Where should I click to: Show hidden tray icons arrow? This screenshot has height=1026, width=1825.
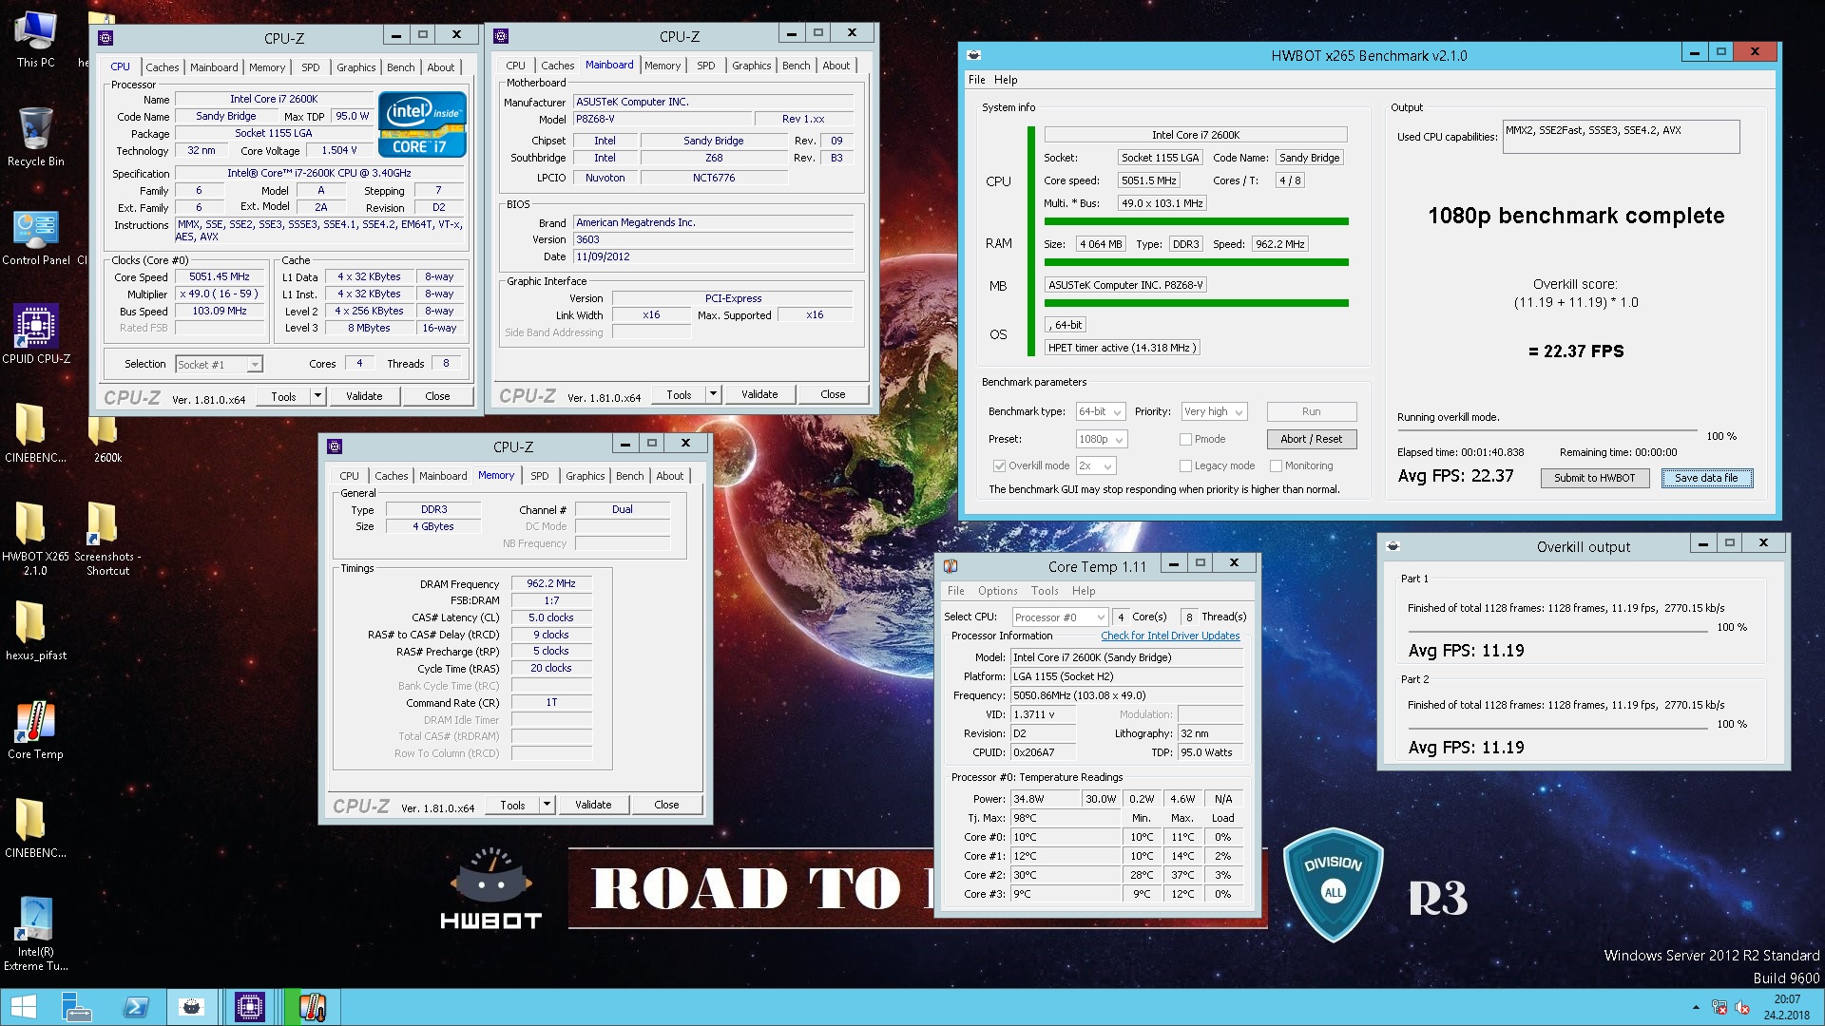pos(1696,1007)
